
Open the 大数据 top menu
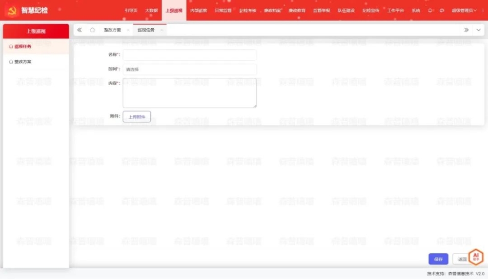[x=151, y=10]
